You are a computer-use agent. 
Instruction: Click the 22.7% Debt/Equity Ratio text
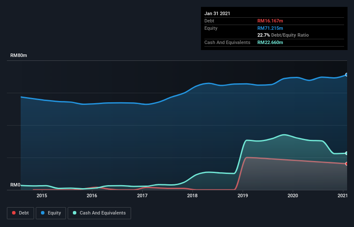(x=283, y=35)
